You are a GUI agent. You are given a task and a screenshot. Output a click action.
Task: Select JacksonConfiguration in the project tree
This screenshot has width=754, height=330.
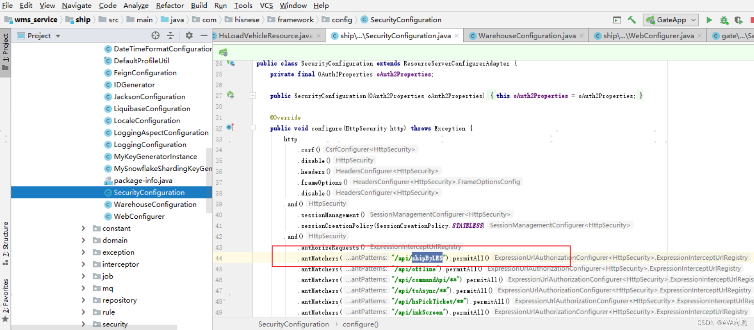click(149, 97)
